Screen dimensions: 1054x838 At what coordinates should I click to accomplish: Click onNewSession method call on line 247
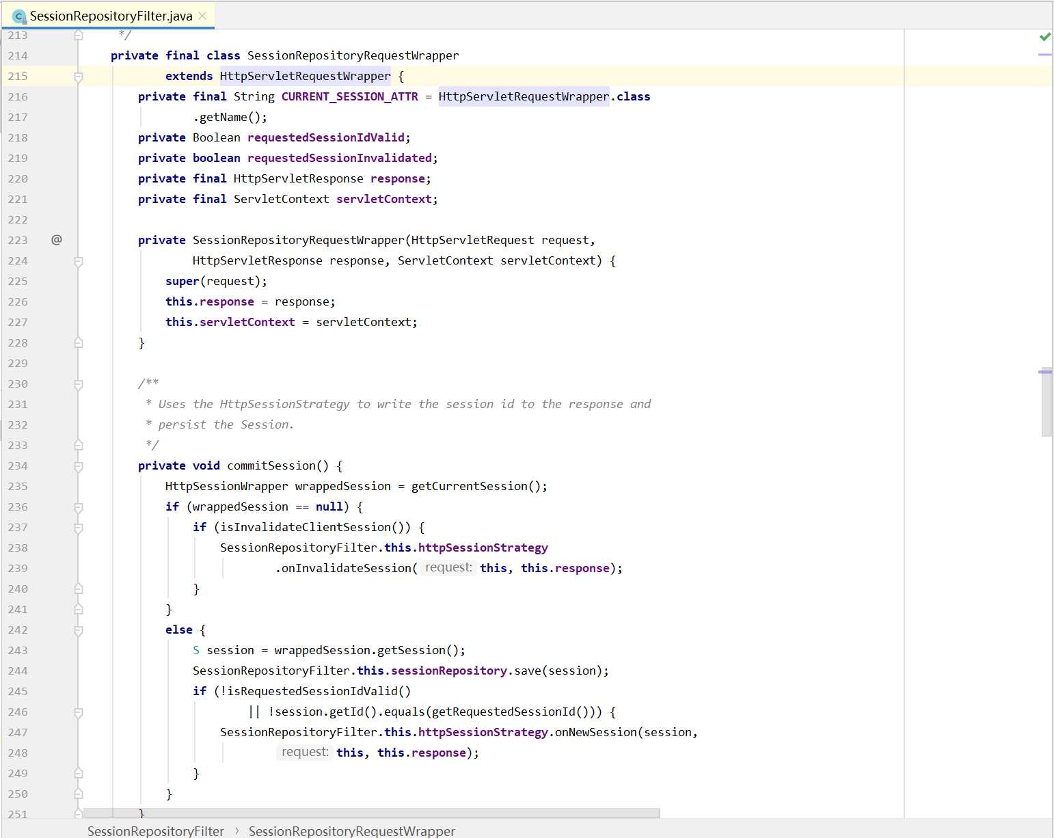596,732
